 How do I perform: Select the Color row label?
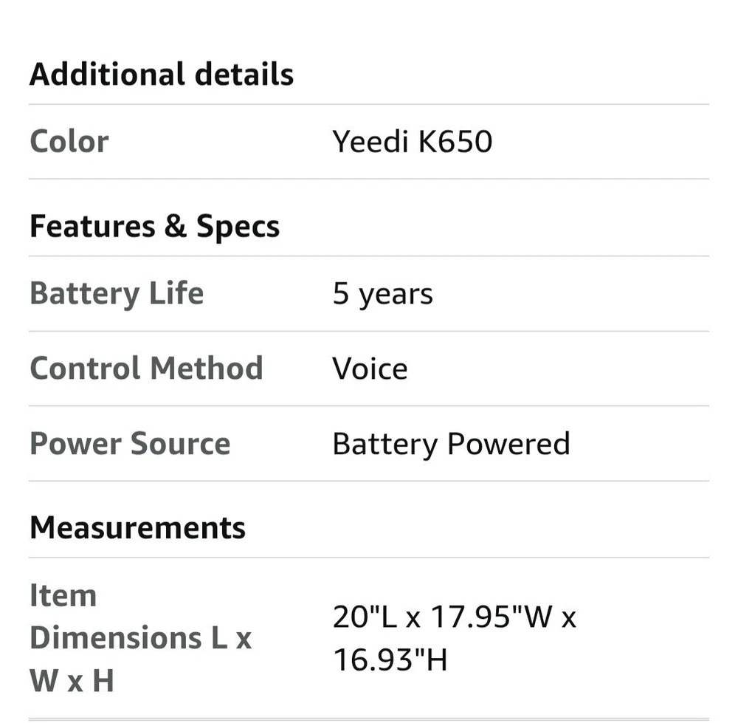(x=69, y=141)
